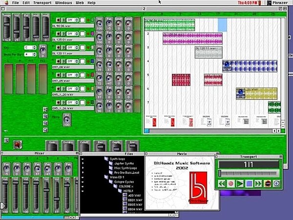Open the Help menu
The height and width of the screenshot is (220, 293).
(x=92, y=3)
